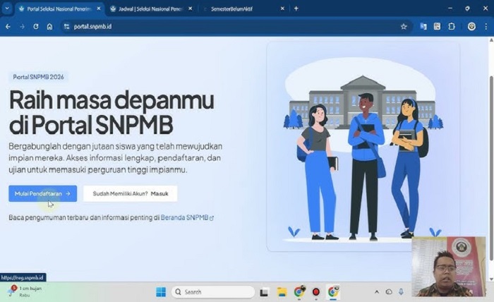Open the active Chrome taskbar icon
Image resolution: width=494 pixels, height=302 pixels.
[x=333, y=292]
